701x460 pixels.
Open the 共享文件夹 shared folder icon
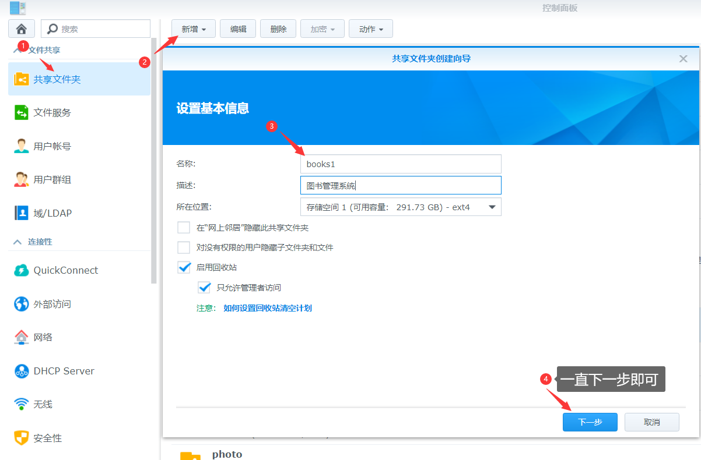(22, 79)
